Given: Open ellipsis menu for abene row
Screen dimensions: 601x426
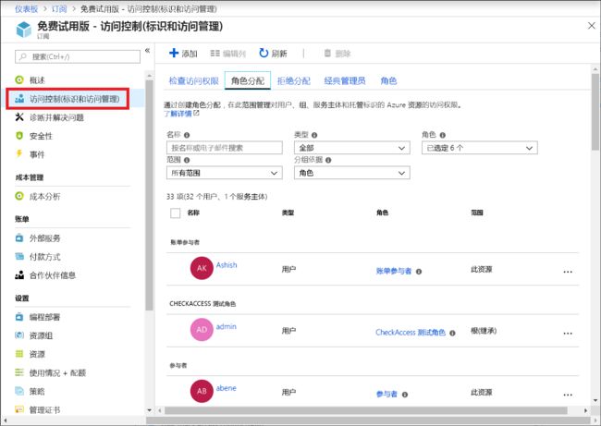Looking at the screenshot, I should coord(568,395).
